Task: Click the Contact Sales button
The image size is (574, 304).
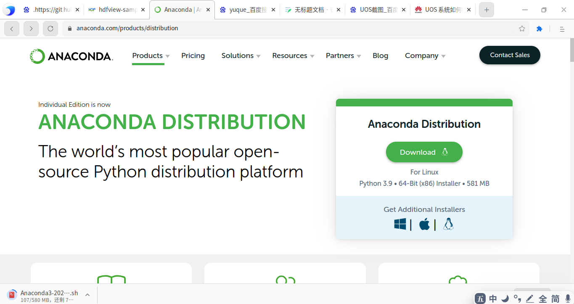Action: click(x=510, y=55)
